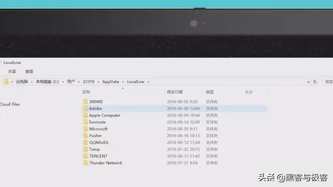Viewport: 333px width, 187px height.
Task: Select Cloud Files in navigation pane
Action: click(10, 104)
